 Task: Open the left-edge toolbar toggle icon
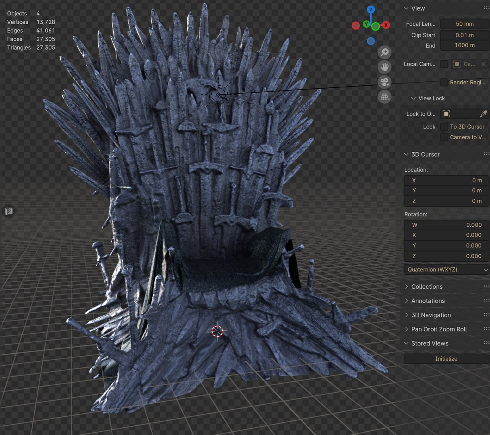coord(9,211)
